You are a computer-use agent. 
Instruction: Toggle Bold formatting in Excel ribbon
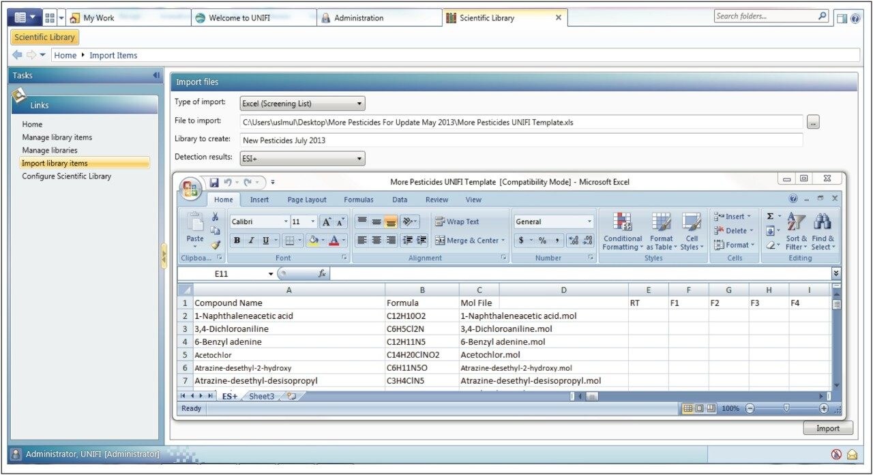coord(237,240)
